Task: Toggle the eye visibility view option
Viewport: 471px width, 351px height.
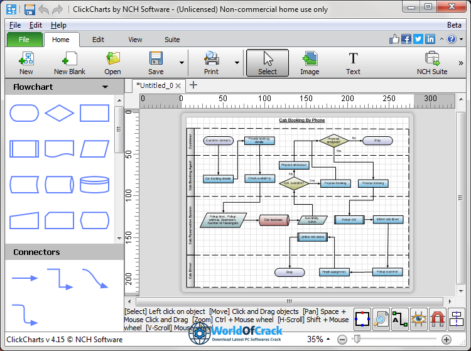Action: (419, 319)
